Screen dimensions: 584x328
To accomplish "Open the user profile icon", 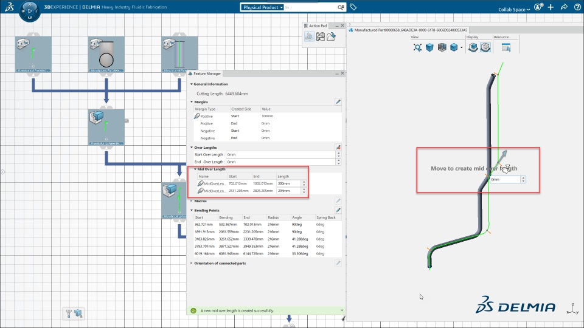I will [x=538, y=7].
